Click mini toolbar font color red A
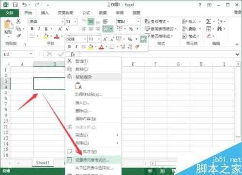 pos(101,47)
